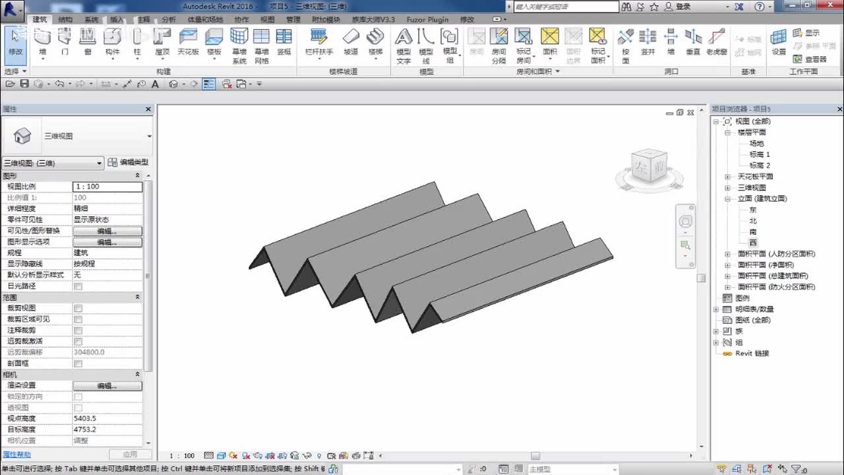The width and height of the screenshot is (844, 475).
Task: Select the 天花板 (Ceiling) tool
Action: coord(189,43)
